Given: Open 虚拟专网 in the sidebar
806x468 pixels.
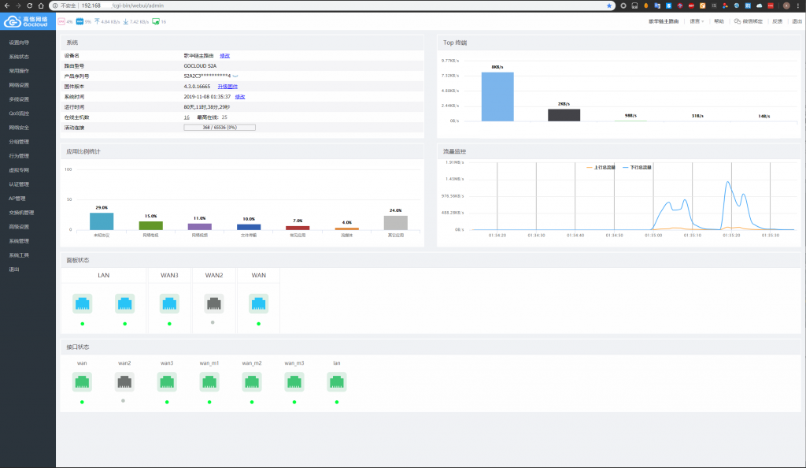Looking at the screenshot, I should [x=19, y=169].
